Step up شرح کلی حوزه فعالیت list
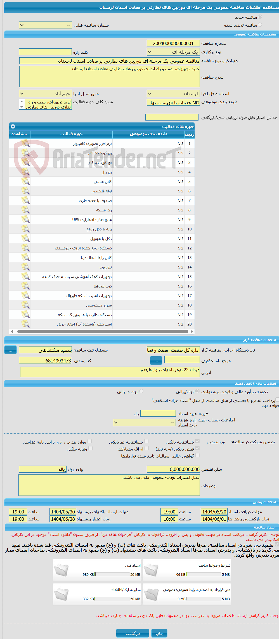The height and width of the screenshot is (639, 279). pos(22,102)
